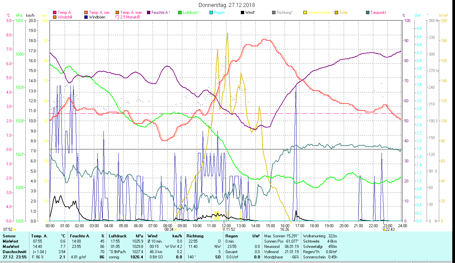Click the 'Sonnenschein 0:45h' table entry
455x263 pixels.
point(320,257)
